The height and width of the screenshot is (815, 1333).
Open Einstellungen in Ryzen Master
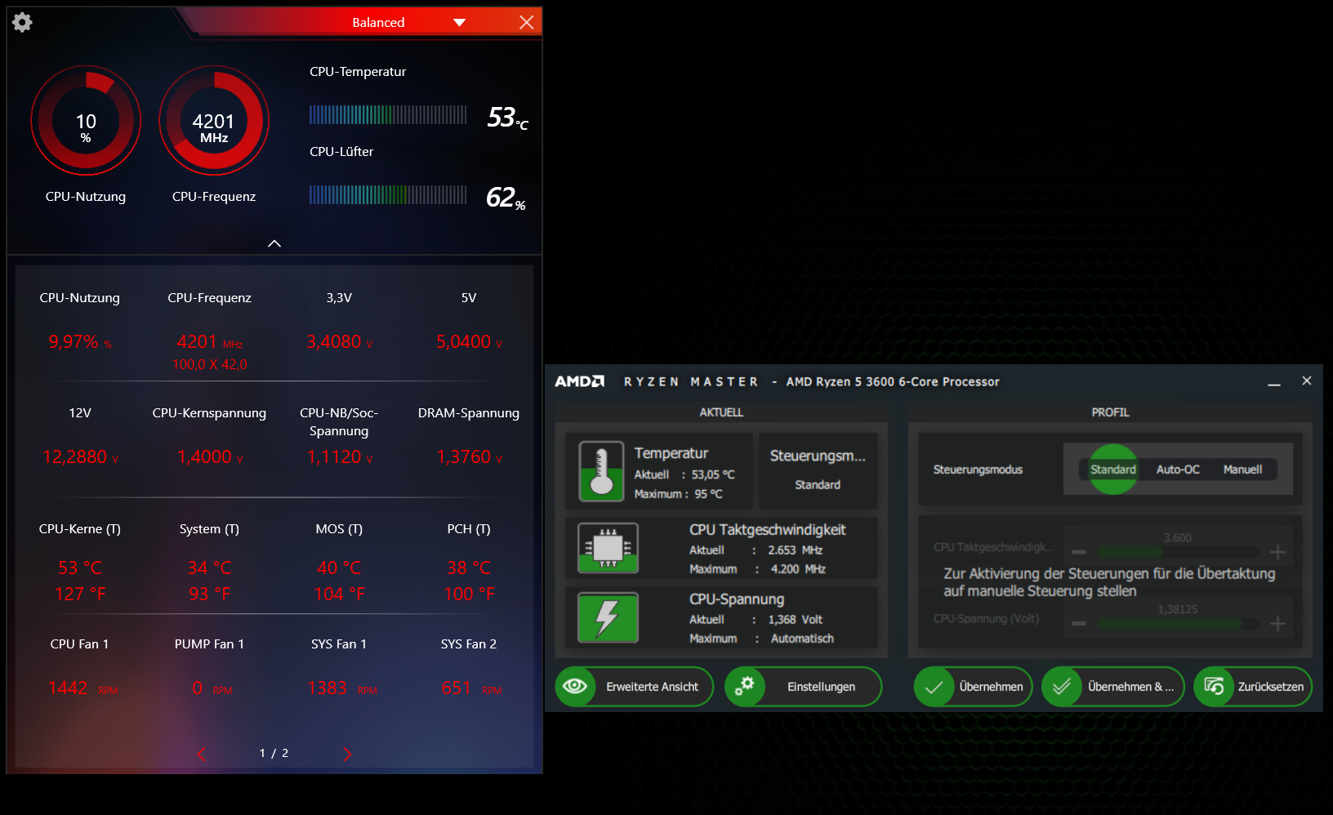point(803,687)
